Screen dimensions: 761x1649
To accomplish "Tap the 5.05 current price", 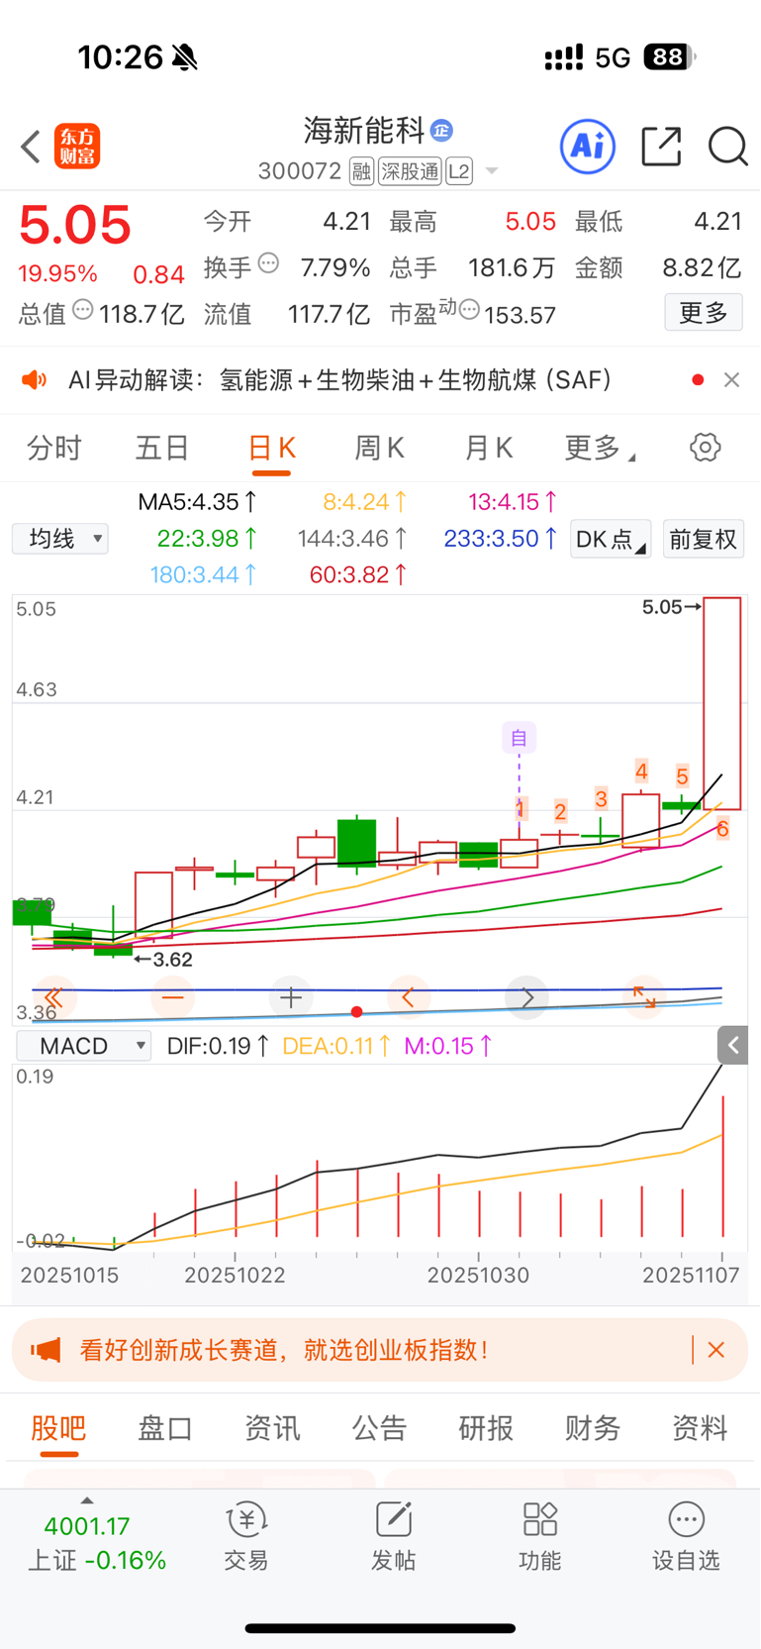I will (75, 225).
